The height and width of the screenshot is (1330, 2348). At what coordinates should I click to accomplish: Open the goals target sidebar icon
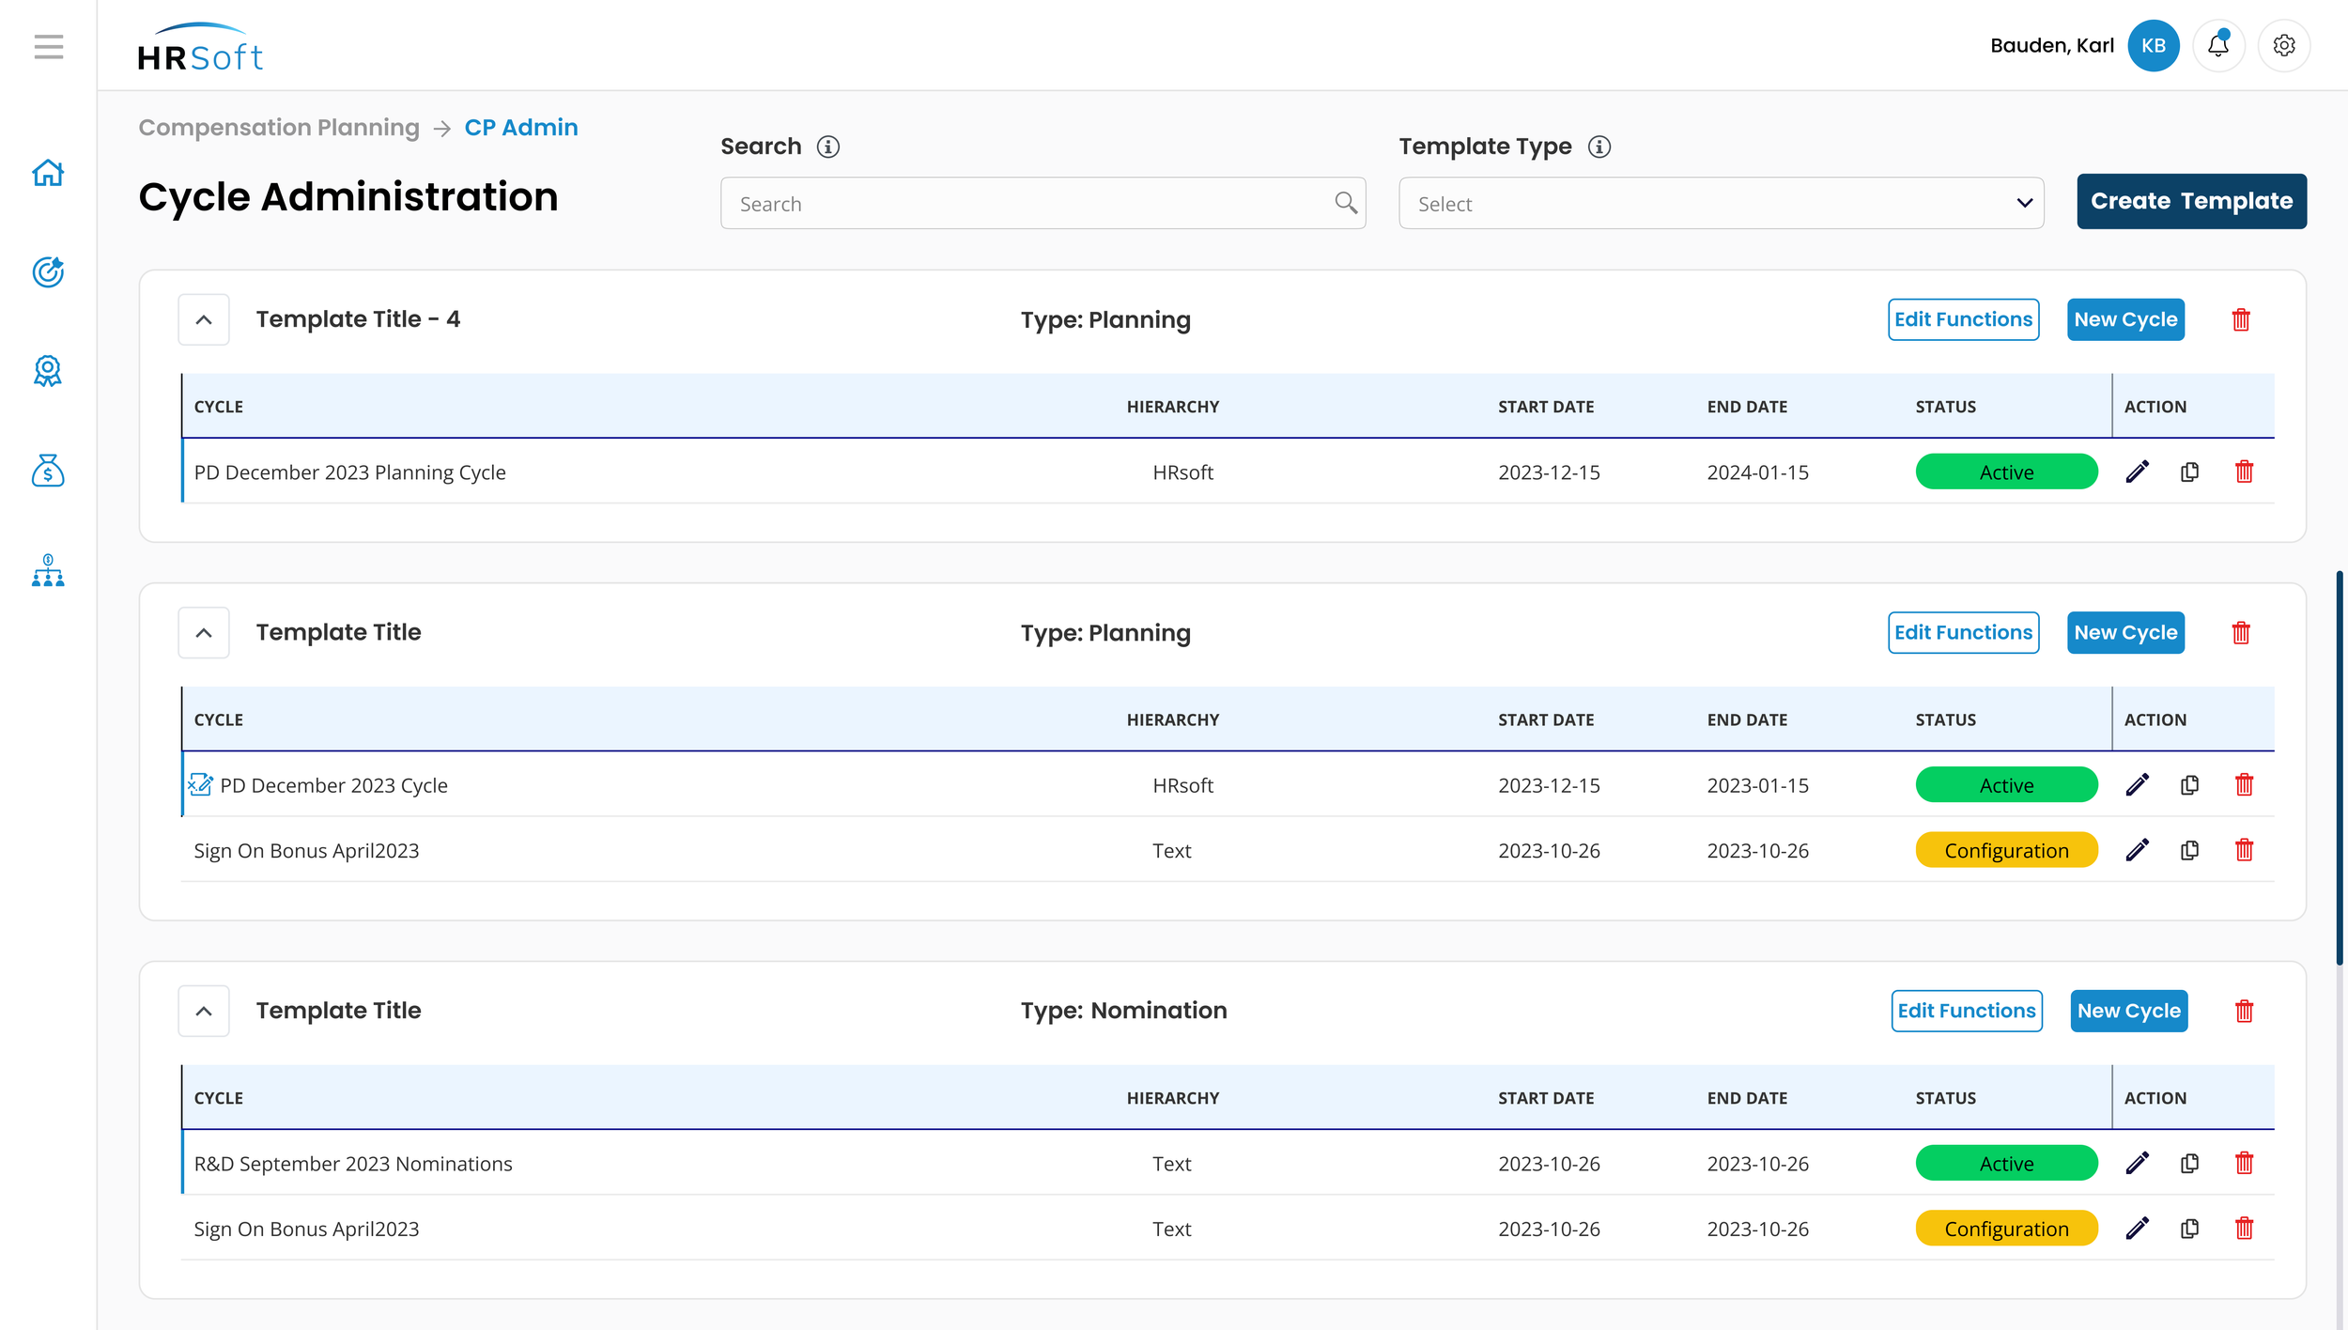[x=48, y=272]
